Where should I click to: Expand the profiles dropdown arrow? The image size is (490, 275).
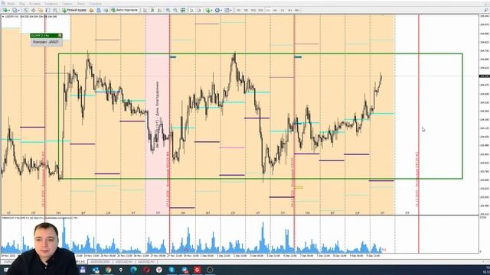pyautogui.click(x=18, y=10)
